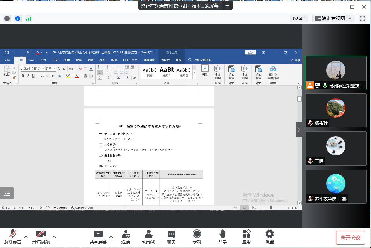The width and height of the screenshot is (371, 248).
Task: Click 操作说明搜索 tell-me search
Action: (x=200, y=60)
